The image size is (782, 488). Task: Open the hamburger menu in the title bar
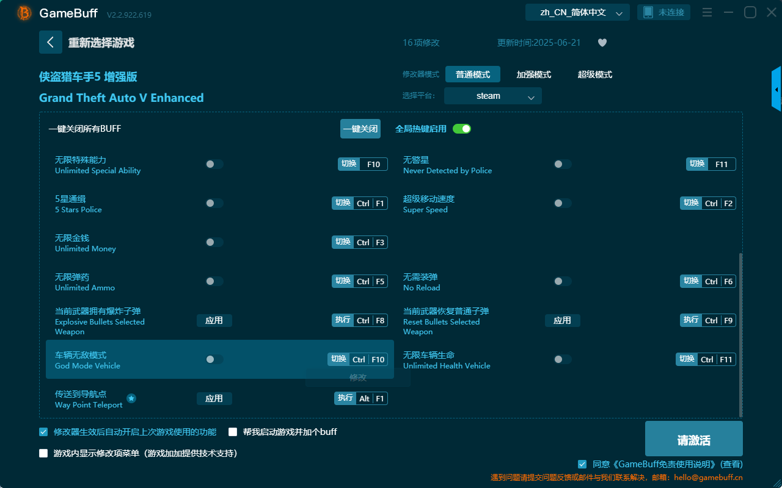coord(707,12)
